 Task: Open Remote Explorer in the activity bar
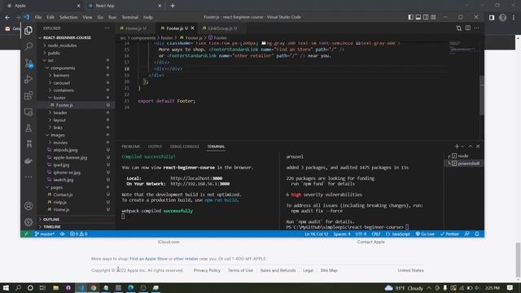28,112
